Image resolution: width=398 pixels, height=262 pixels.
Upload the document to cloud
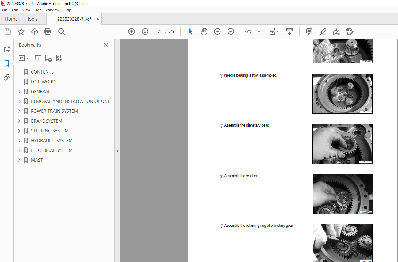pos(35,32)
